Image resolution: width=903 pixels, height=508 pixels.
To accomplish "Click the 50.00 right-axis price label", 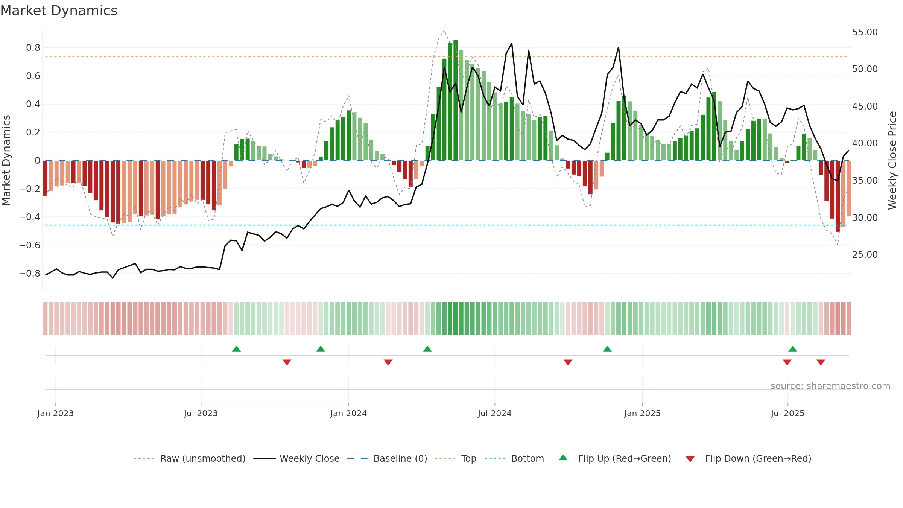I will pos(865,69).
